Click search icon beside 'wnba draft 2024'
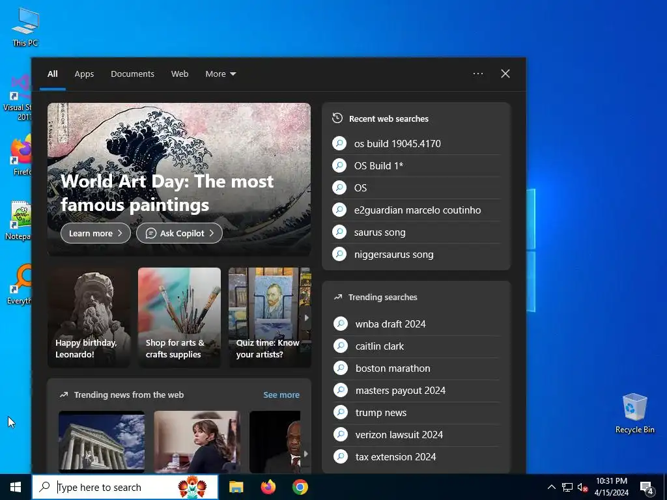Viewport: 667px width, 500px height. pyautogui.click(x=341, y=324)
